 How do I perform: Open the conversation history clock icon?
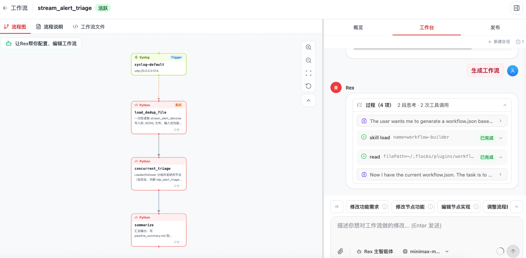tap(518, 42)
